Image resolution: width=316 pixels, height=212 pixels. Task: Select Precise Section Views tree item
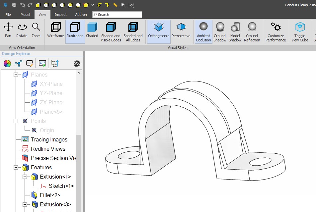point(53,158)
